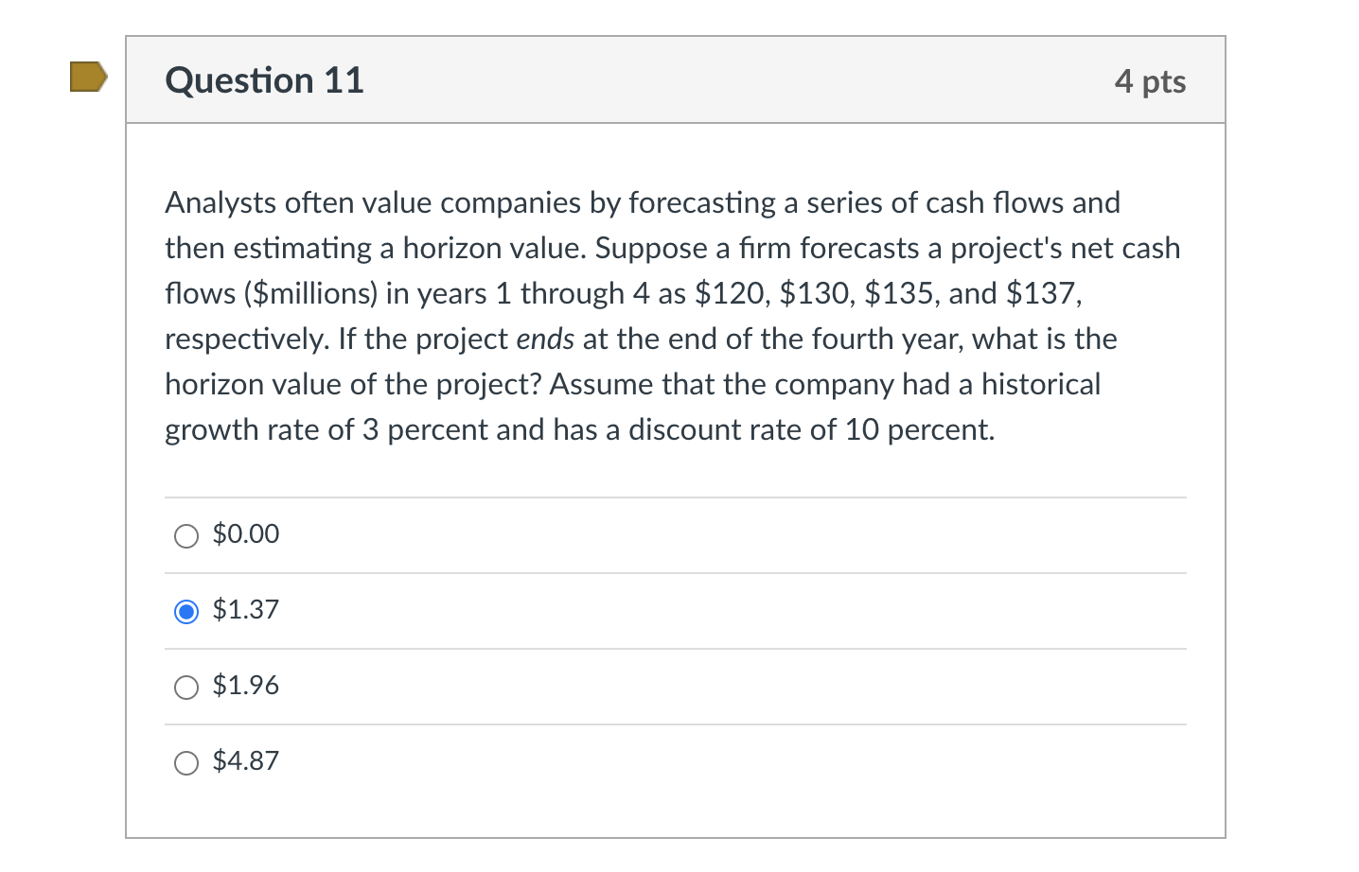
Task: Click the $4.87 answer label text
Action: tap(244, 760)
